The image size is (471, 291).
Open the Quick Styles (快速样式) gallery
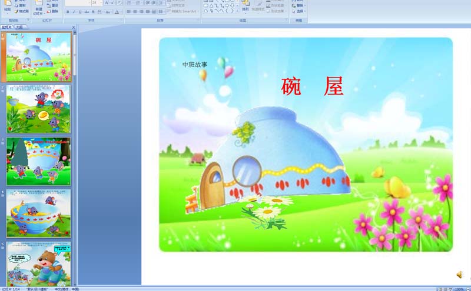(x=258, y=7)
